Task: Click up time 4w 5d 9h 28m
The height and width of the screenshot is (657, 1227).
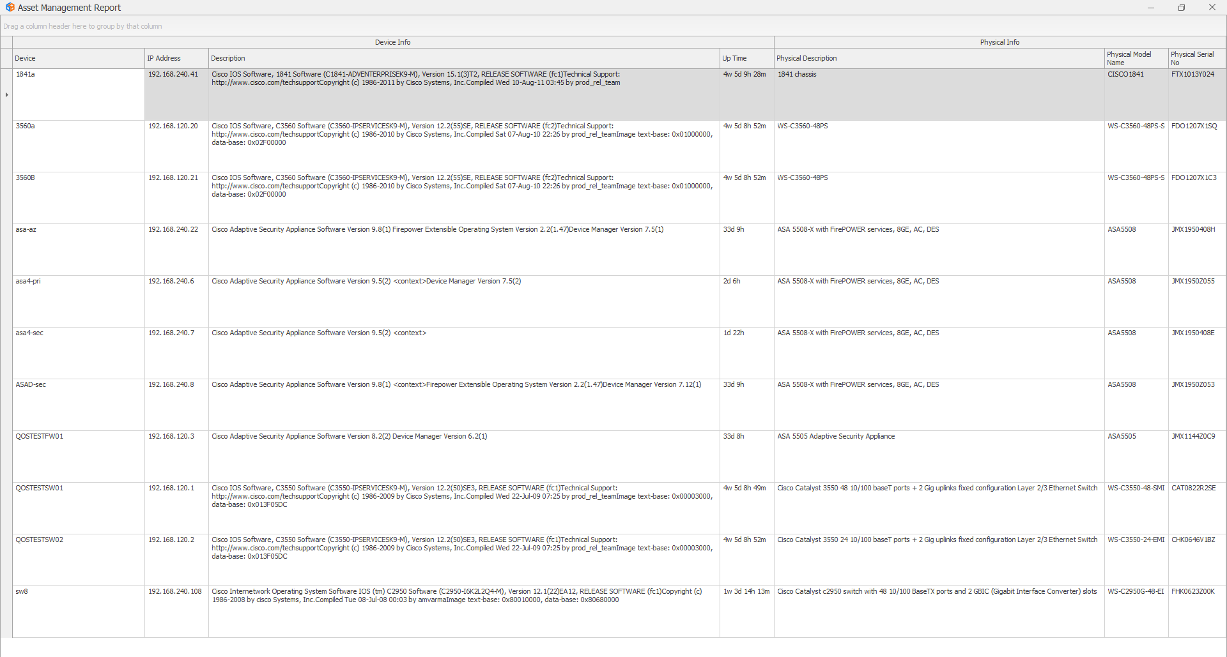Action: click(x=747, y=94)
